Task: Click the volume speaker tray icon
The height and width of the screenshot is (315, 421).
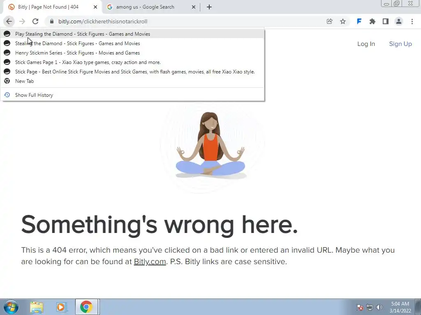Action: pyautogui.click(x=379, y=307)
